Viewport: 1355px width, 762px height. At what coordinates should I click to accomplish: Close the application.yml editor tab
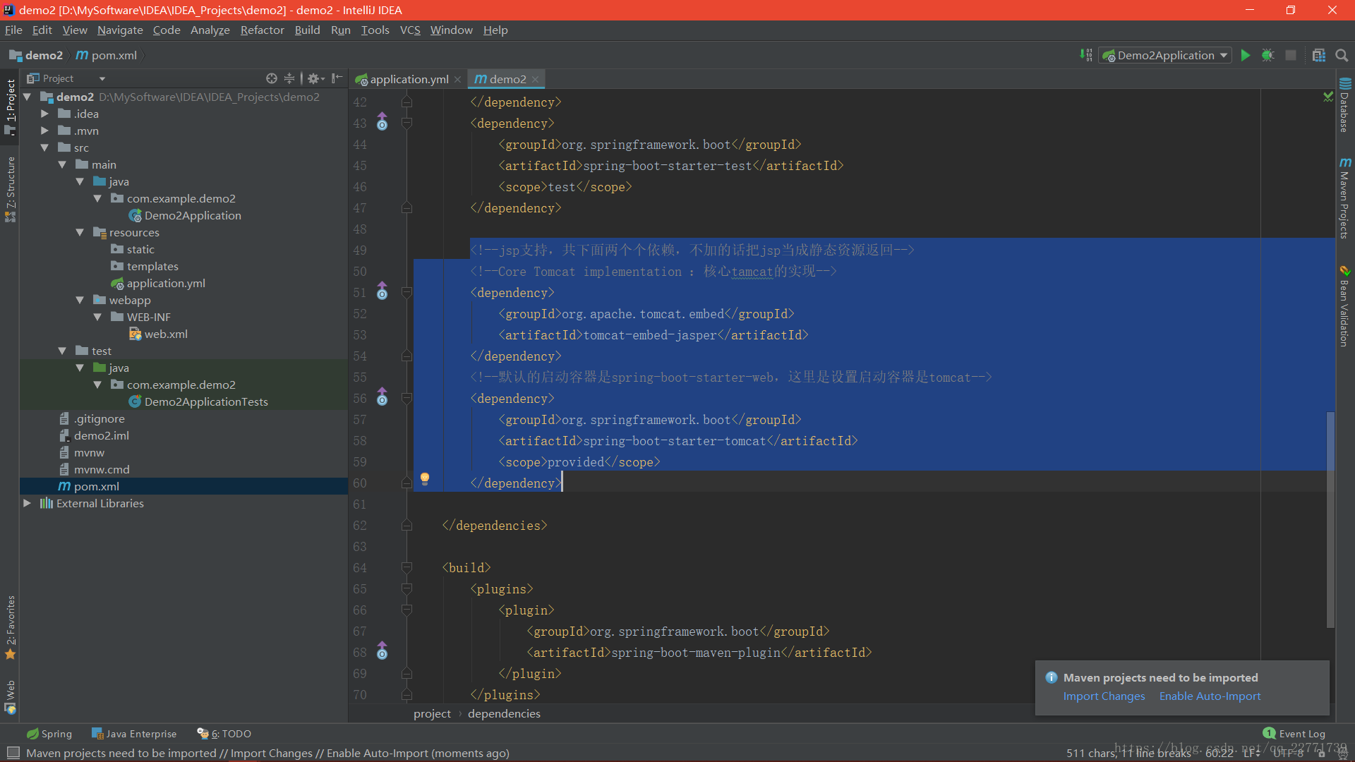457,79
